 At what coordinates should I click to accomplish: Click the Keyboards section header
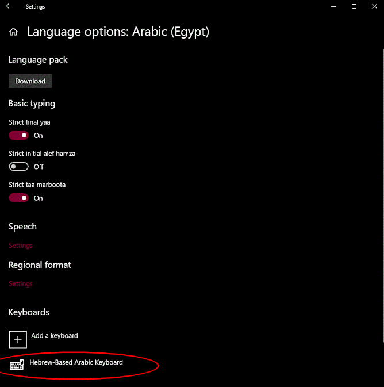coord(29,312)
